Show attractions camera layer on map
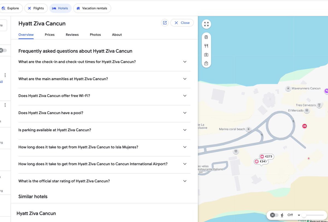The image size is (328, 222). click(206, 55)
